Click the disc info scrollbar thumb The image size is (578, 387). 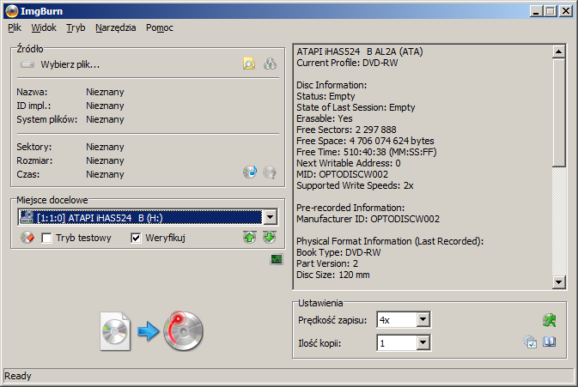click(x=559, y=112)
